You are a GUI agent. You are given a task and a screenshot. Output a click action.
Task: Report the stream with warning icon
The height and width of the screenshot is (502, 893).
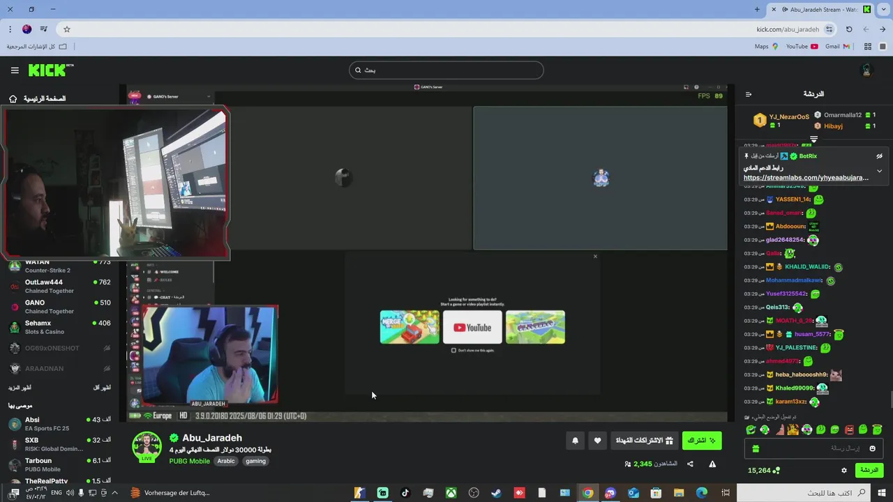pyautogui.click(x=712, y=464)
